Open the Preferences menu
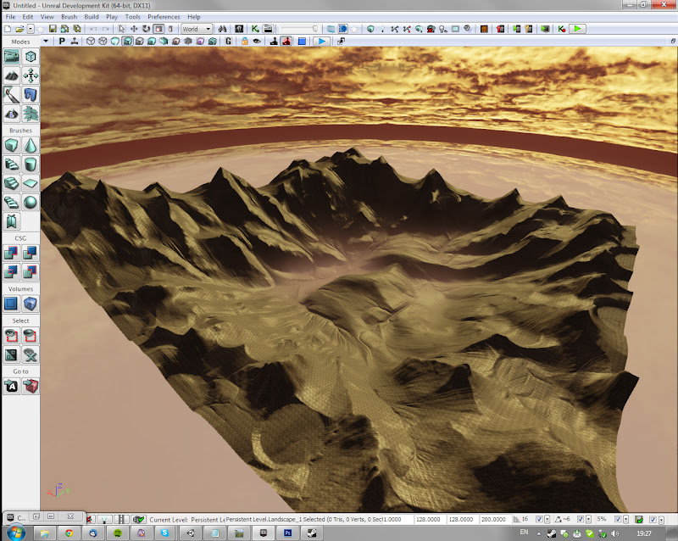 tap(164, 16)
